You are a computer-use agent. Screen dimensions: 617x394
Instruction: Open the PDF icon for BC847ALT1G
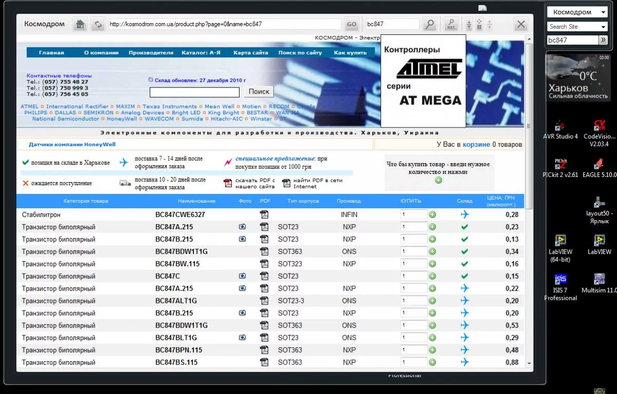click(x=264, y=301)
